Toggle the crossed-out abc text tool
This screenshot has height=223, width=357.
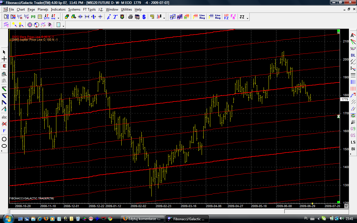pyautogui.click(x=4, y=124)
